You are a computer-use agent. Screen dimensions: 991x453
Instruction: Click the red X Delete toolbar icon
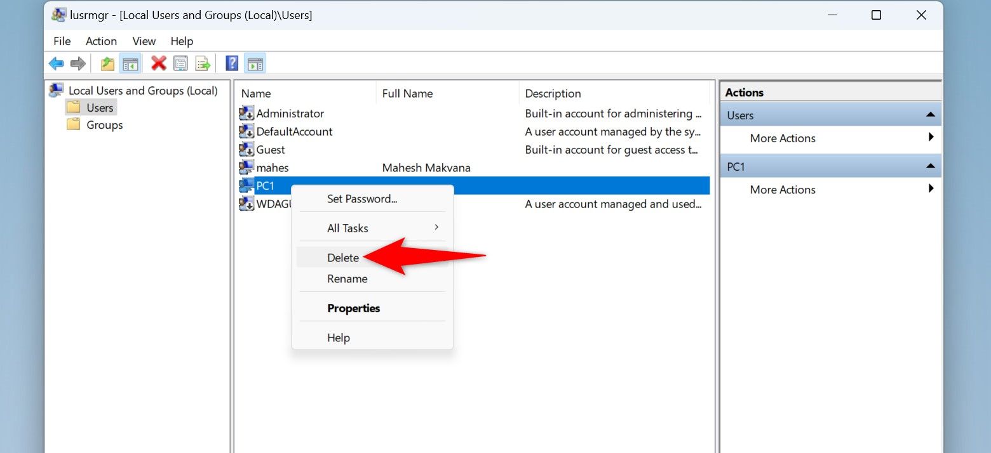coord(159,63)
